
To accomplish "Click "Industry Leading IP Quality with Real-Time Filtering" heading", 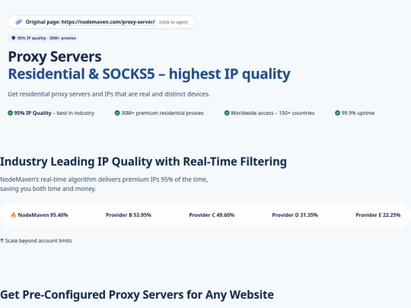I will click(143, 161).
